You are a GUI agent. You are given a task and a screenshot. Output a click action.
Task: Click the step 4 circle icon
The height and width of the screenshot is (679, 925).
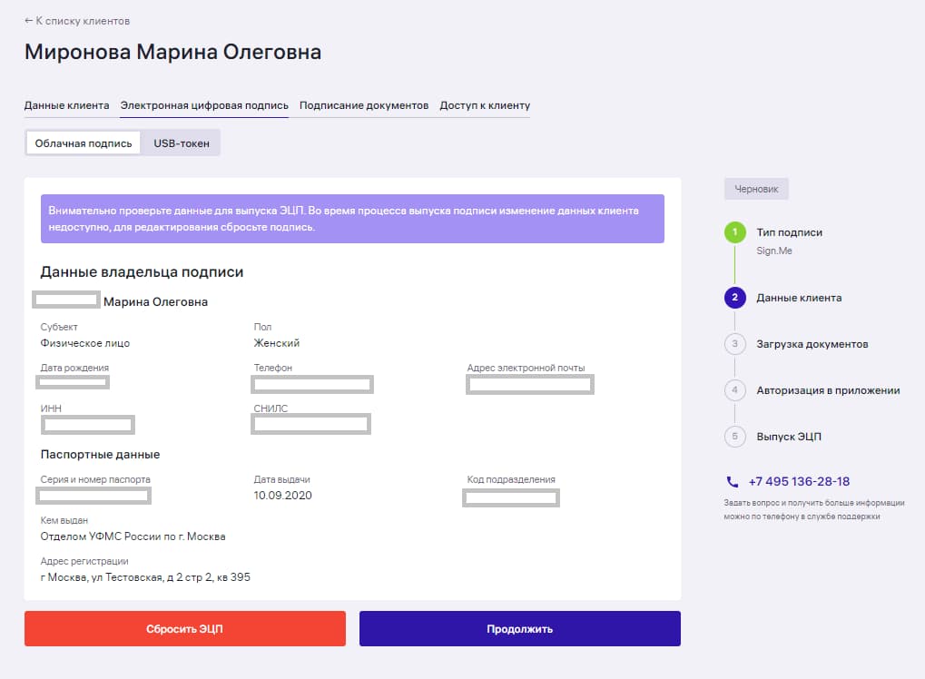[x=734, y=390]
